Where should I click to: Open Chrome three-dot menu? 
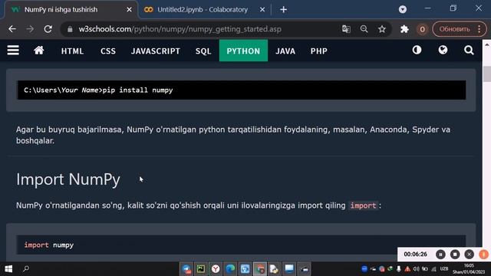click(x=479, y=29)
